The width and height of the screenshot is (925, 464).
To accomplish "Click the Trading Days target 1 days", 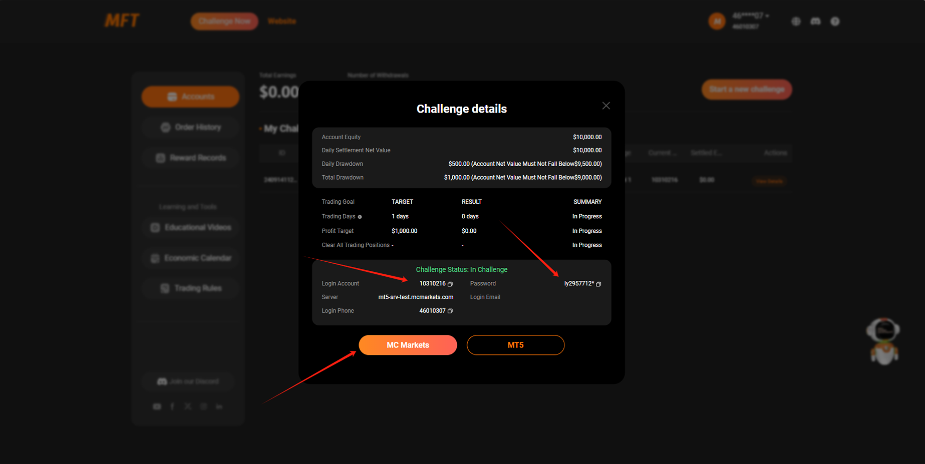I will (400, 217).
